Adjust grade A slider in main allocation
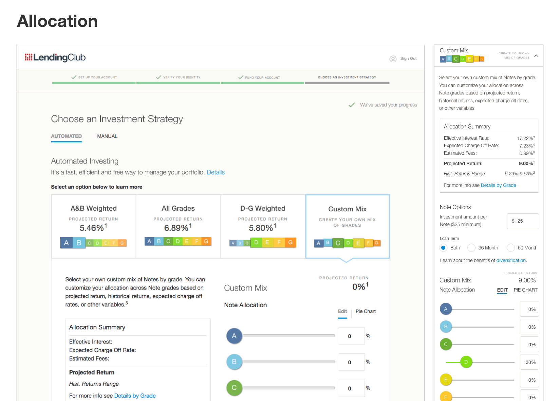 pyautogui.click(x=289, y=336)
